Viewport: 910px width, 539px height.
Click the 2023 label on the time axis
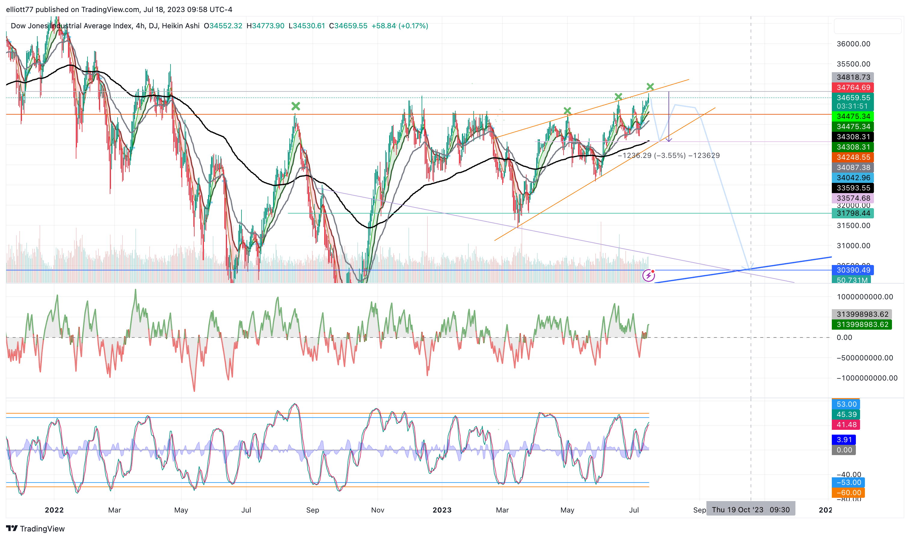(442, 510)
